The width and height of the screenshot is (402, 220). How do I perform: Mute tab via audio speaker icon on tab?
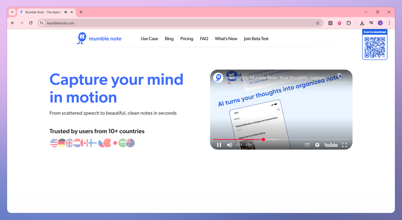[66, 12]
